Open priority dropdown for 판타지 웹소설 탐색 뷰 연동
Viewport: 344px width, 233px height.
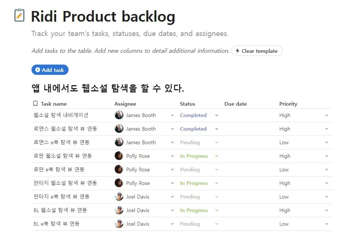327,183
